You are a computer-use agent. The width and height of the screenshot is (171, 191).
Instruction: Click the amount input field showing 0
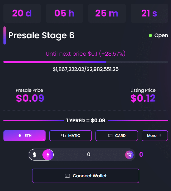pos(89,155)
